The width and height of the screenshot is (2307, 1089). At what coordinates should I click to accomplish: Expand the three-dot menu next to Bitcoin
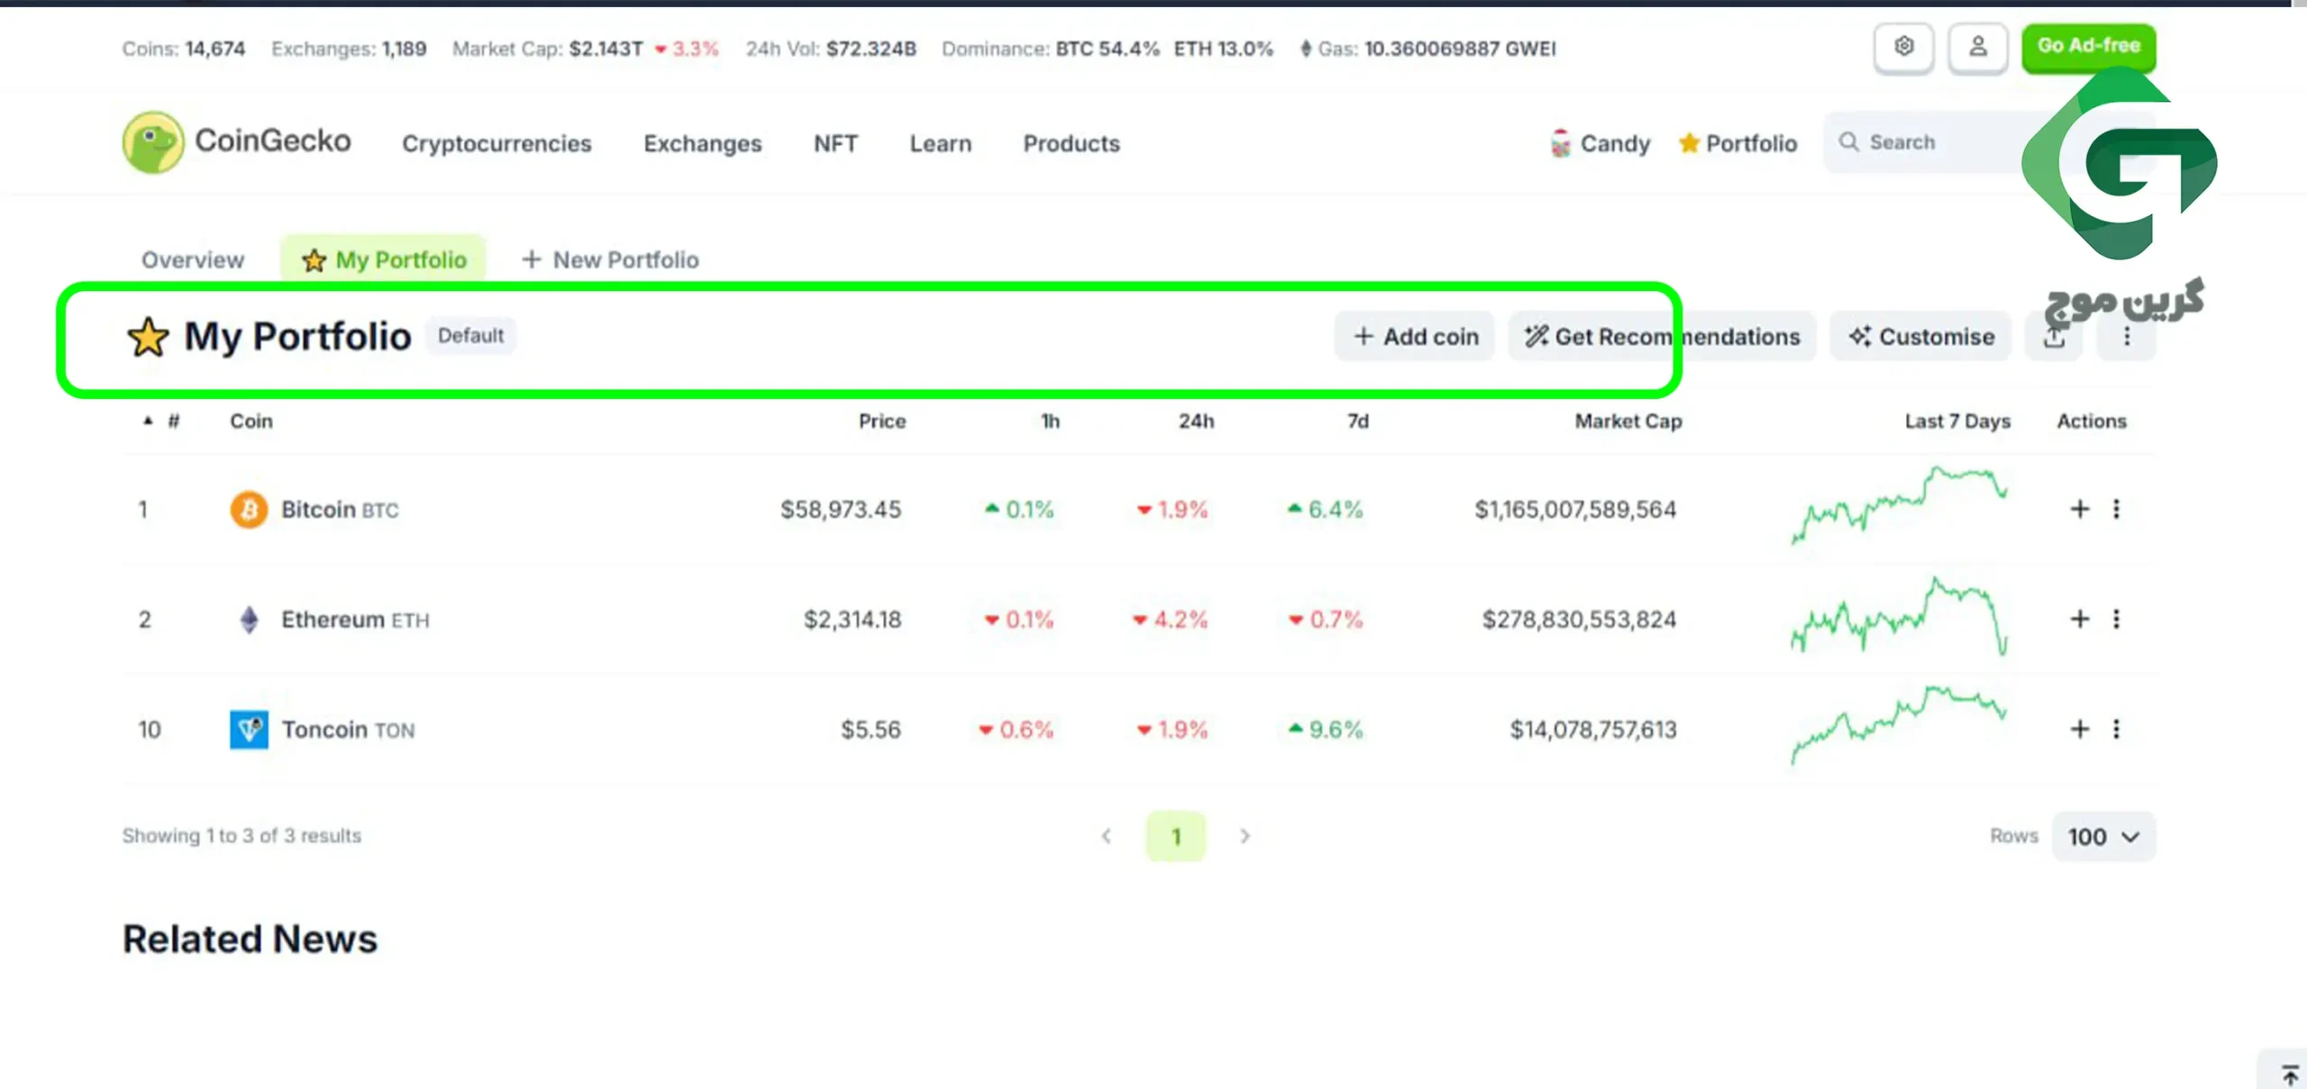(2116, 510)
